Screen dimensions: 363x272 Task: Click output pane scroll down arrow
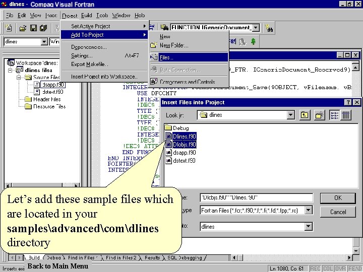pyautogui.click(x=356, y=250)
